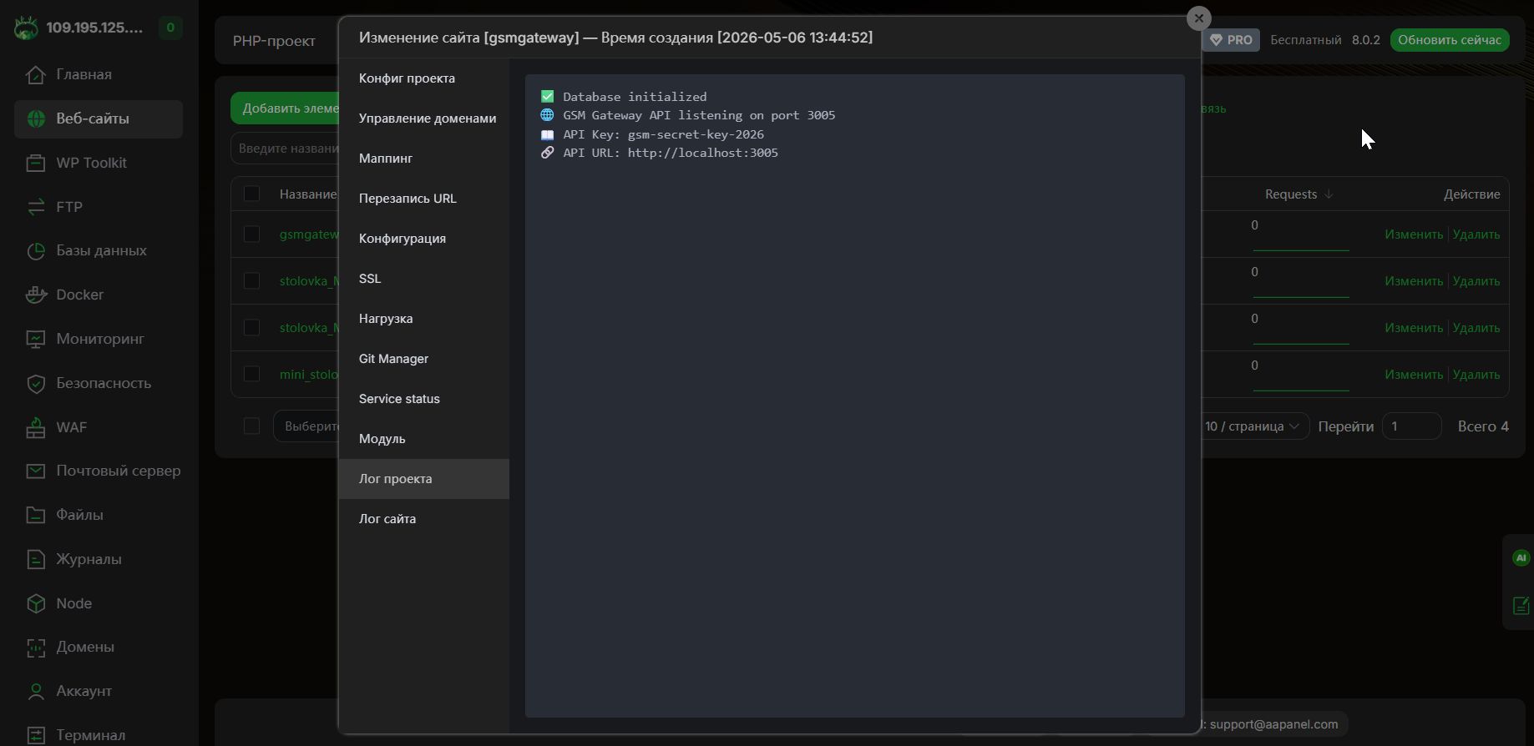The height and width of the screenshot is (746, 1534).
Task: Click the Почтовый сервер envelope icon
Action: point(36,471)
